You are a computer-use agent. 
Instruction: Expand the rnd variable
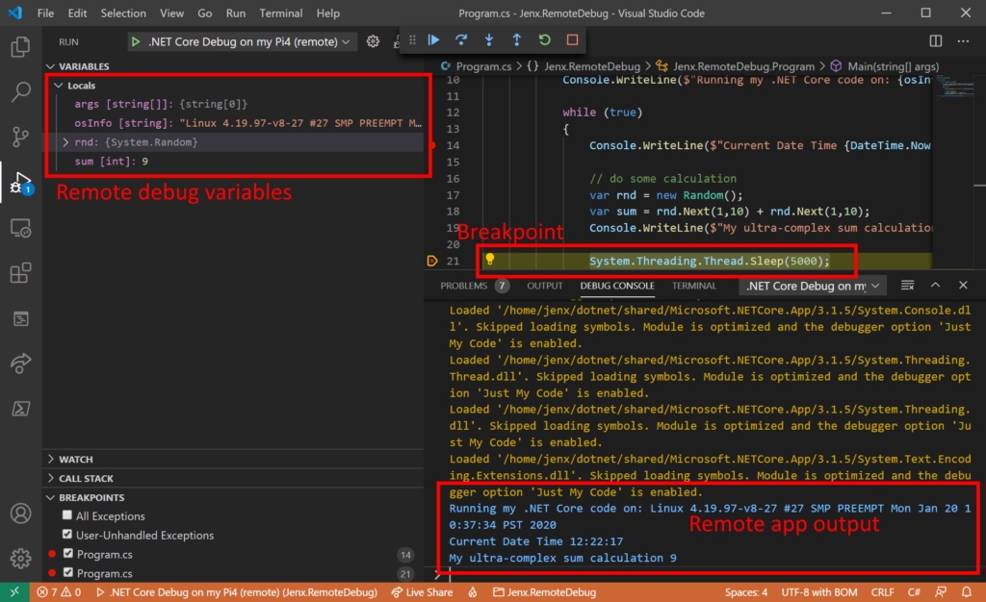pyautogui.click(x=65, y=142)
